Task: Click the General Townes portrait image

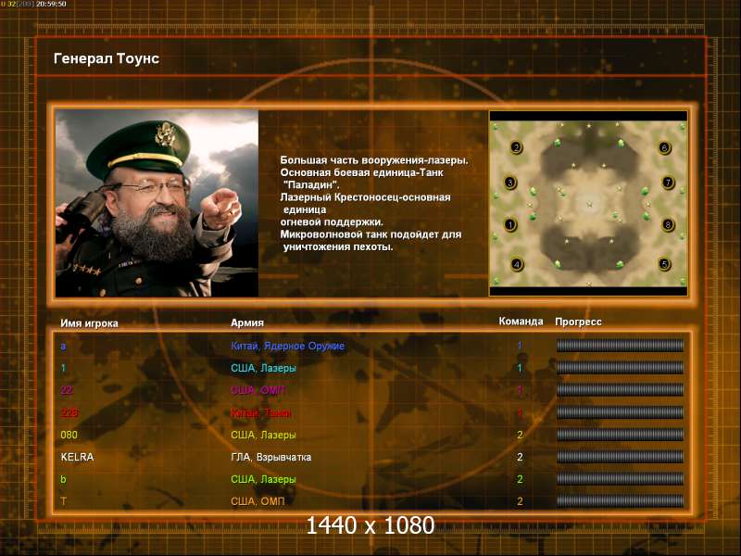Action: pyautogui.click(x=157, y=203)
